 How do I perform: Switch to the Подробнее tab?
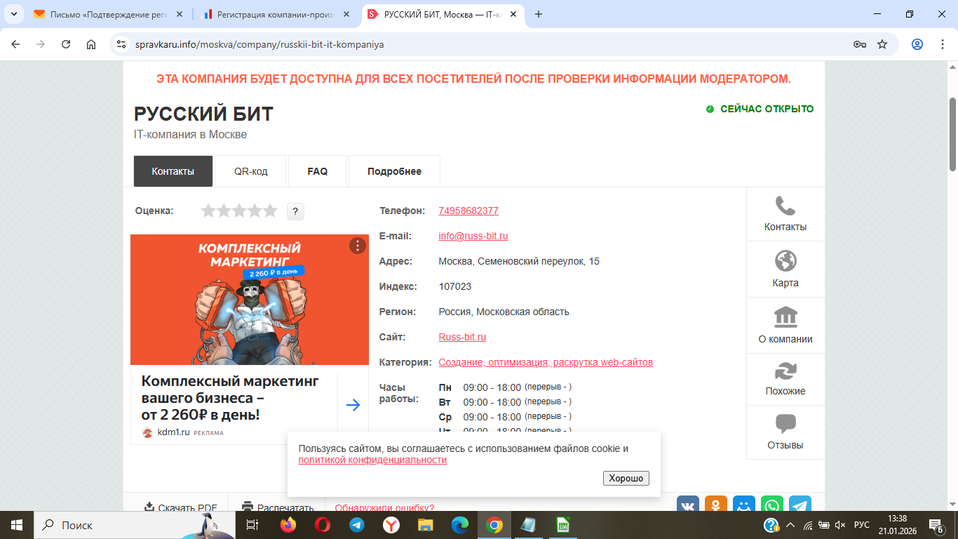(x=395, y=171)
